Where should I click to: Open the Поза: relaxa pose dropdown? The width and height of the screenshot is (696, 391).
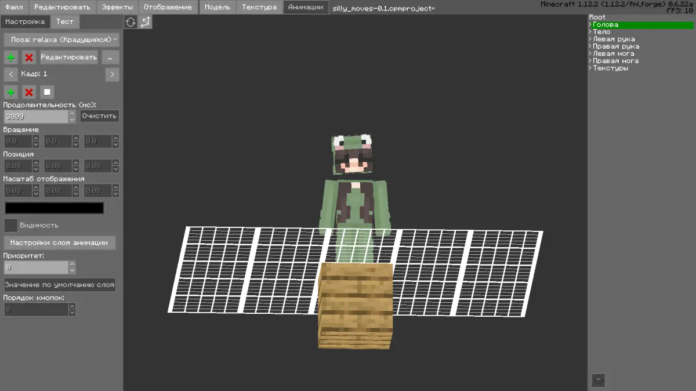point(61,39)
